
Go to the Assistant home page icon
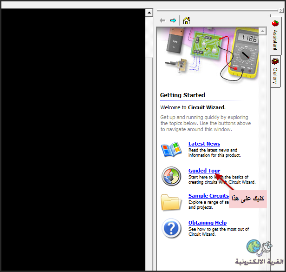click(x=186, y=20)
